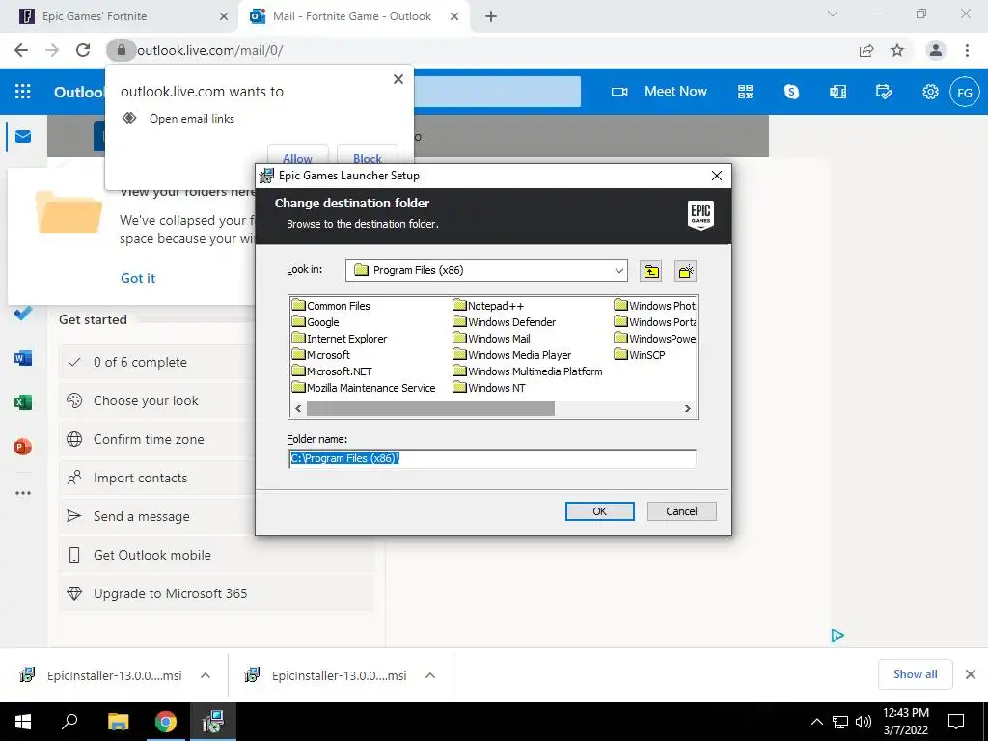Screen dimensions: 988x741
Task: Bookmark this page with the star
Action: coord(897,50)
